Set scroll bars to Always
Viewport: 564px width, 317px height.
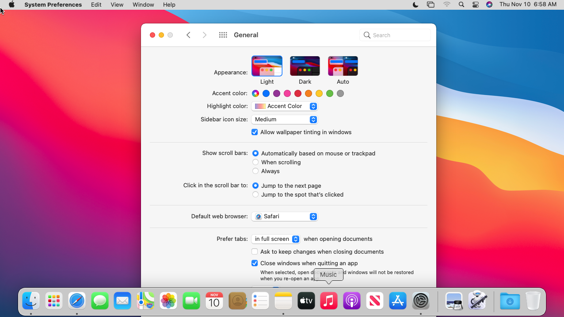[x=255, y=171]
